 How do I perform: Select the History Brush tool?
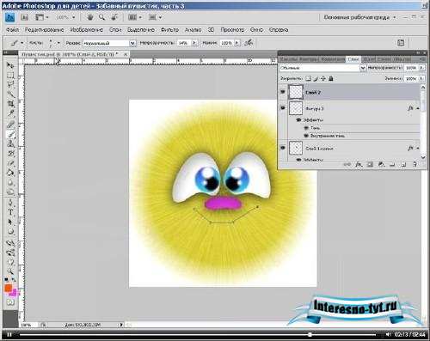(10, 154)
